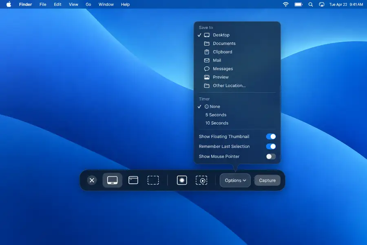Open the Edit menu
This screenshot has height=245, width=367.
tap(57, 4)
